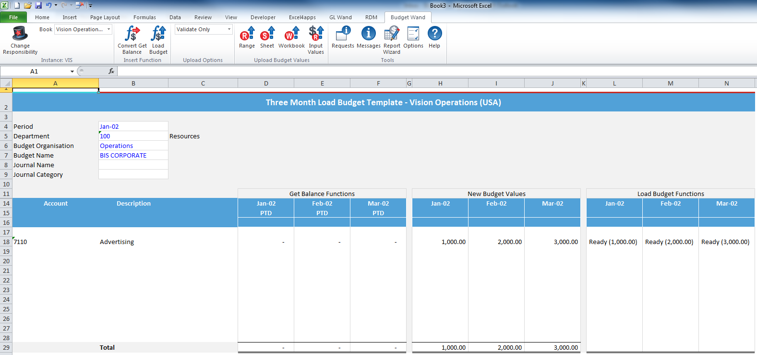This screenshot has width=757, height=355.
Task: Click the Open folder icon in quick access
Action: point(27,5)
